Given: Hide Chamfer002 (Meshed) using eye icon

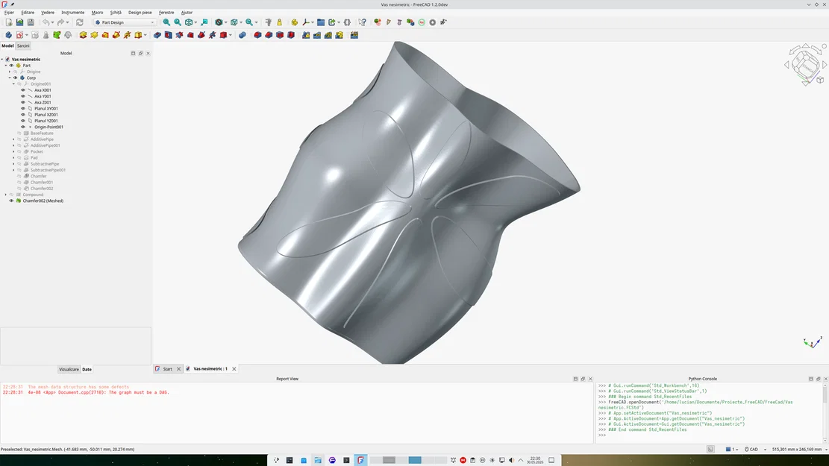Looking at the screenshot, I should 11,201.
